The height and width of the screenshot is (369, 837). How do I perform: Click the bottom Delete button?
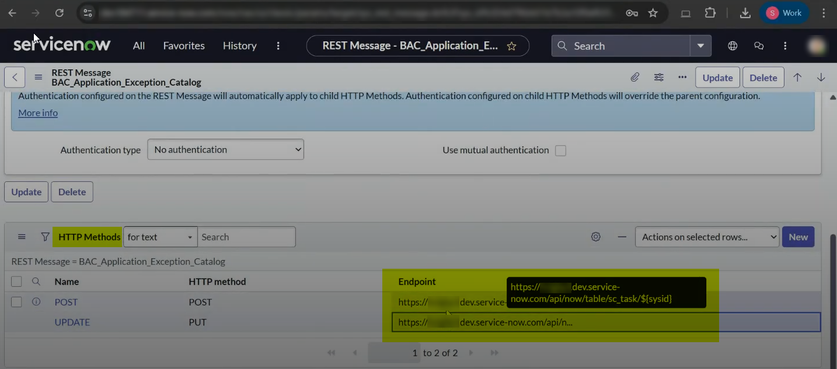tap(72, 192)
